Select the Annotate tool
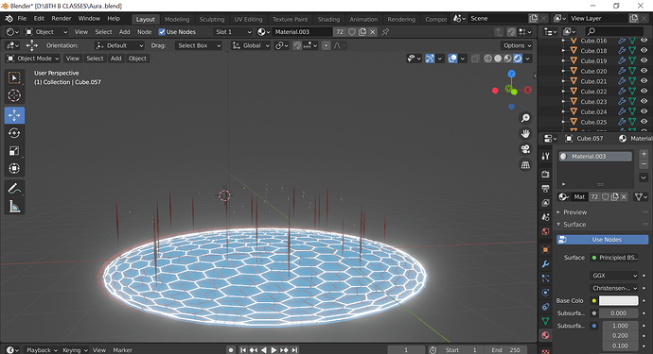This screenshot has width=653, height=354. [14, 189]
